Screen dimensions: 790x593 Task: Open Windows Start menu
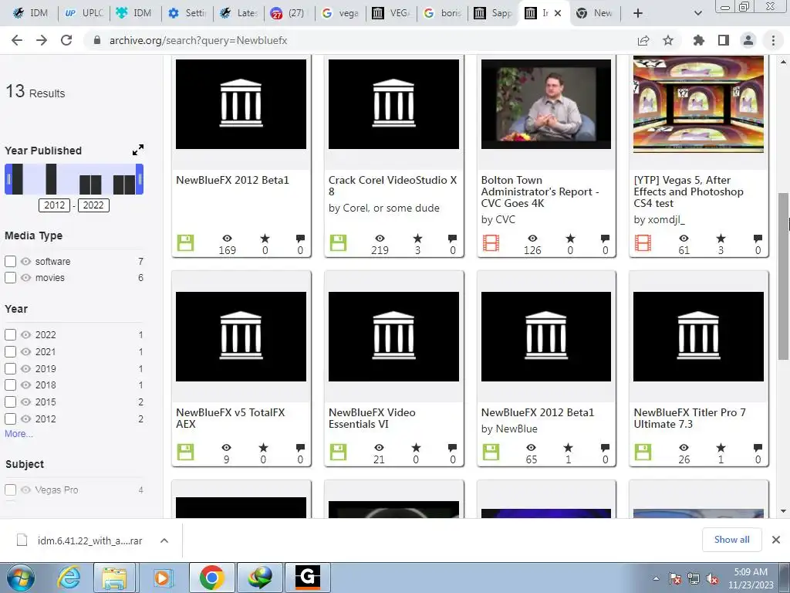click(21, 578)
